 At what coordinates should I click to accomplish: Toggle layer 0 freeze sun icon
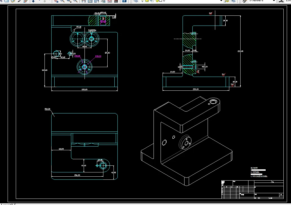click(x=147, y=1)
